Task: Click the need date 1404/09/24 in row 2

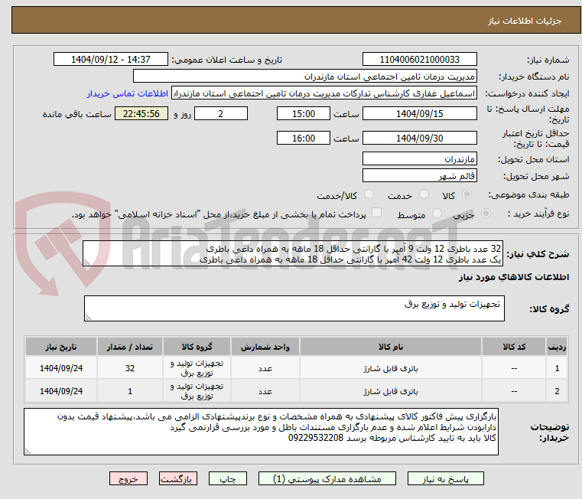Action: 61,391
